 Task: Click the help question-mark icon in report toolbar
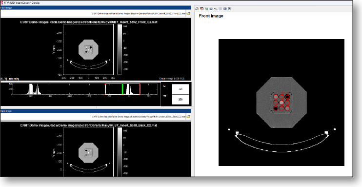[x=229, y=9]
